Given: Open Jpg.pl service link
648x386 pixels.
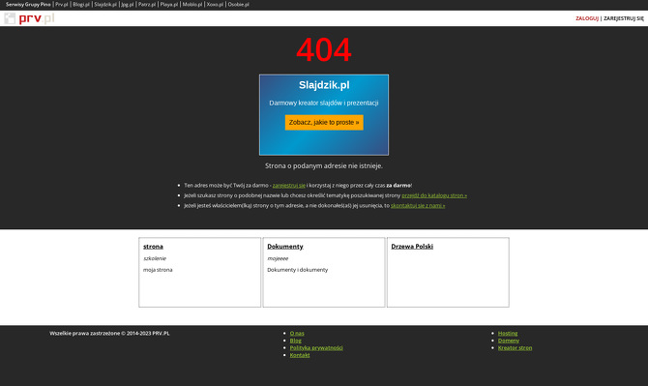Looking at the screenshot, I should (x=128, y=5).
